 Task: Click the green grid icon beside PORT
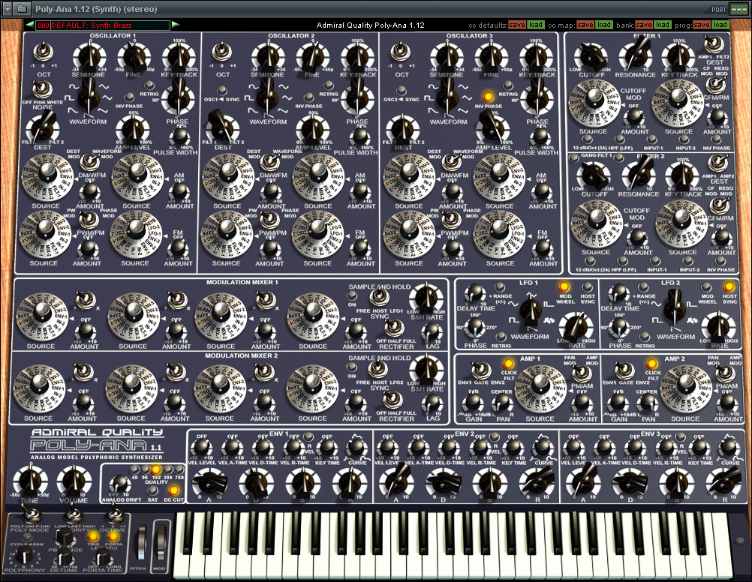pos(738,9)
